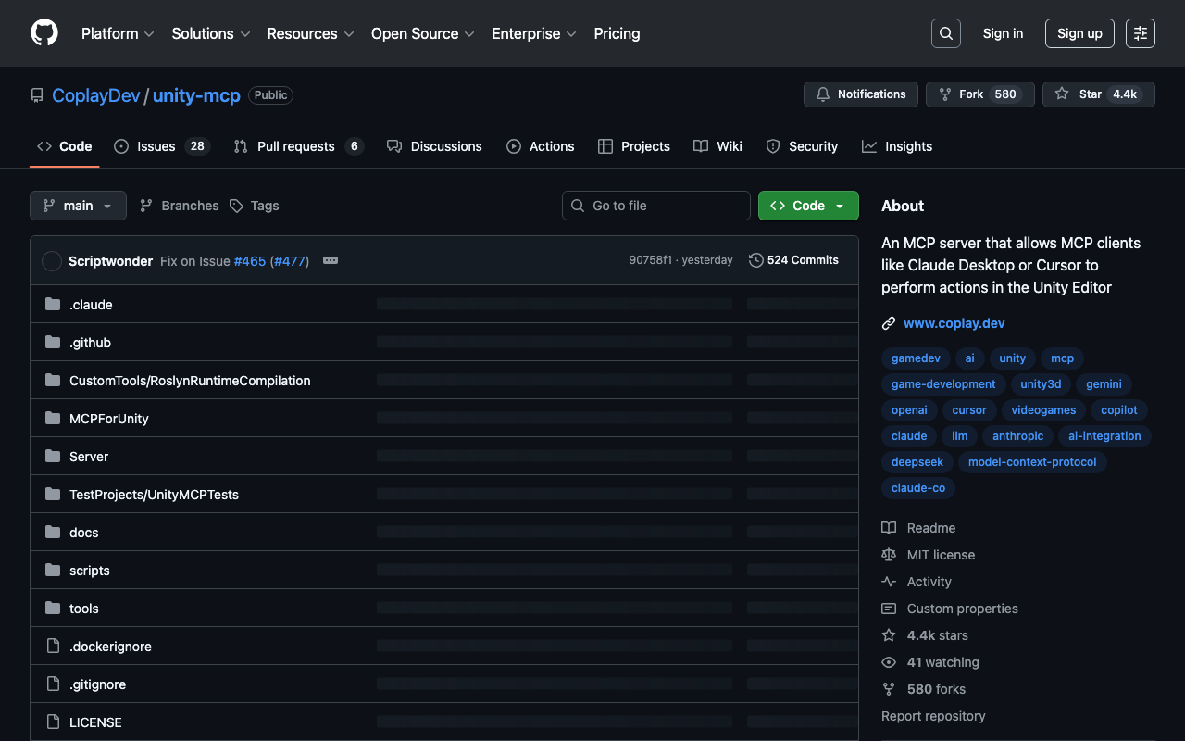Click the .claude folder icon

(x=53, y=305)
